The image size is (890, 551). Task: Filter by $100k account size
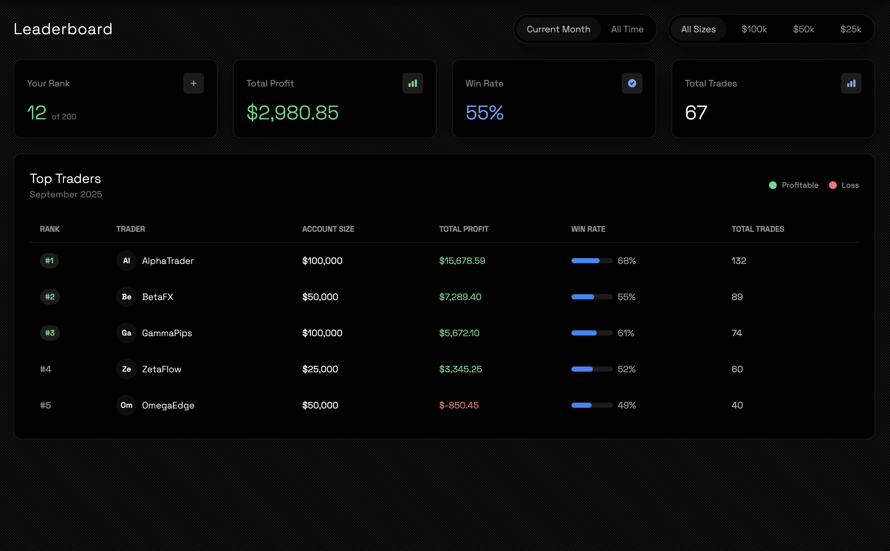click(x=754, y=29)
